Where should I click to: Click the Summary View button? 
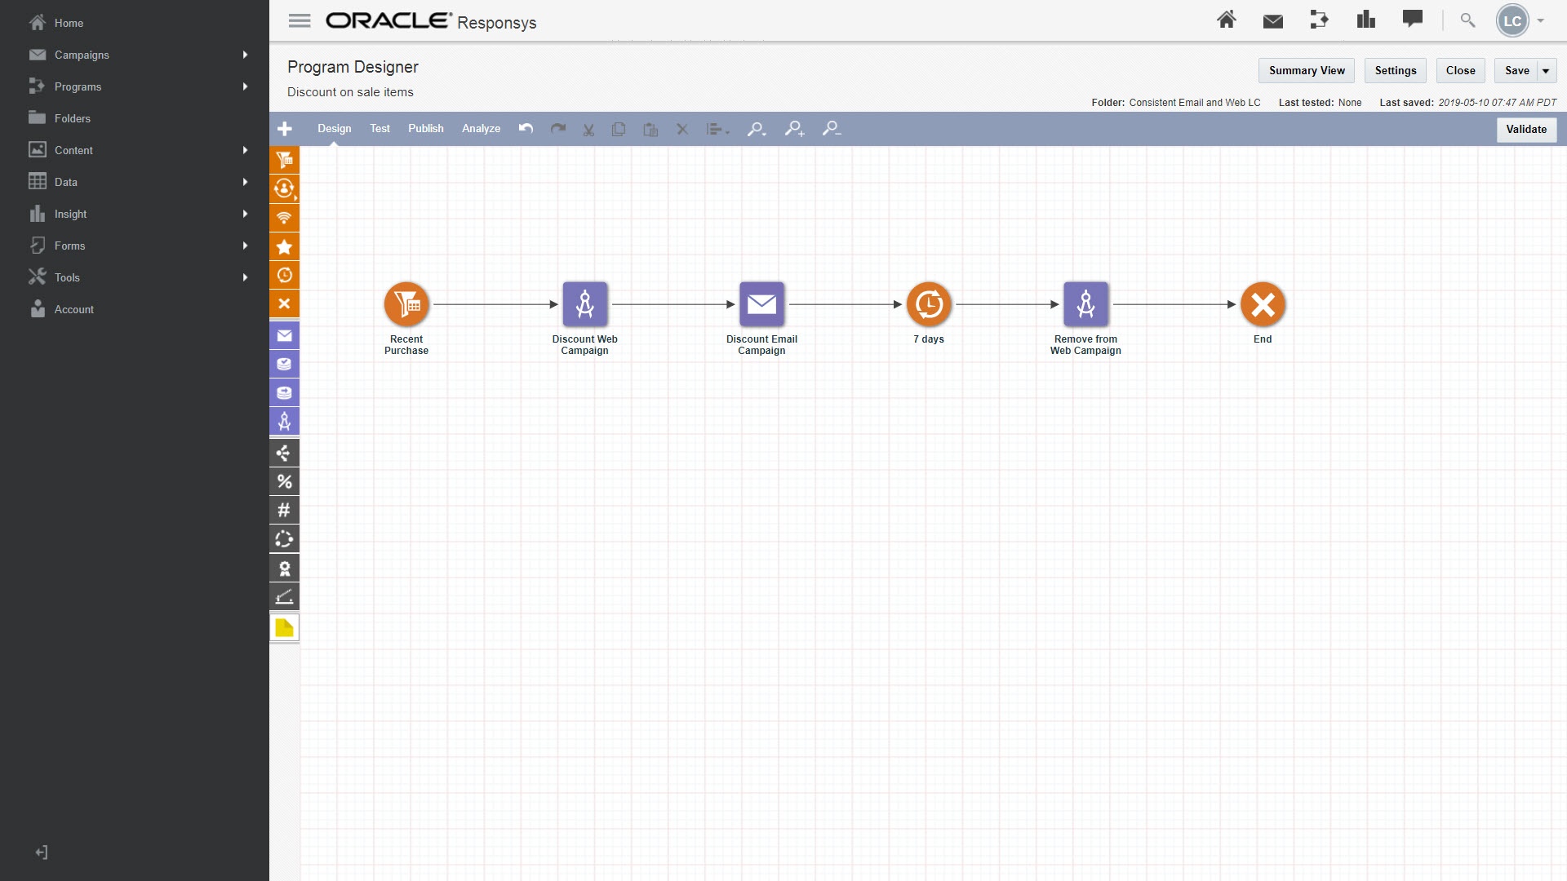point(1306,71)
